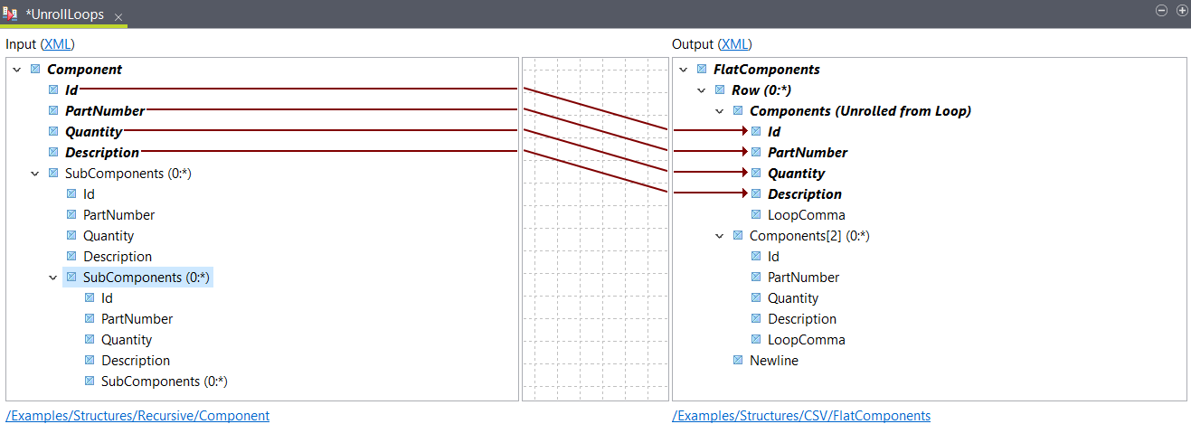
Task: Select the output LoopComma under Components[2]
Action: 806,339
